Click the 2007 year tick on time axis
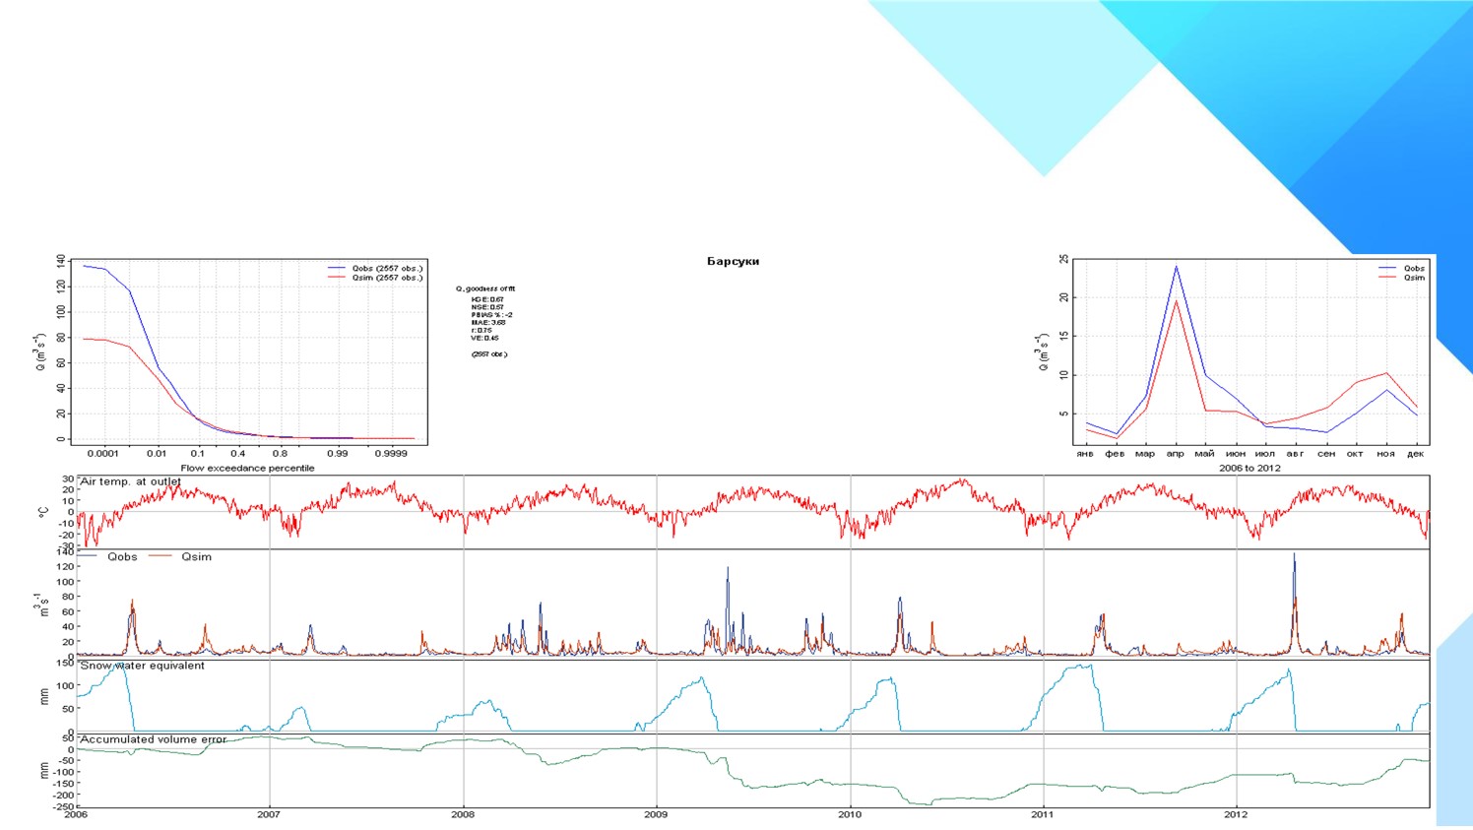Screen dimensions: 1473x830 (269, 814)
